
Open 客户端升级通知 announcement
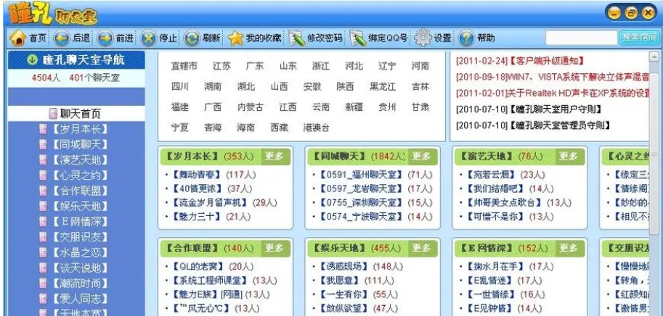[520, 61]
